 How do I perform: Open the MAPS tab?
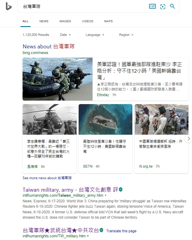108,21
